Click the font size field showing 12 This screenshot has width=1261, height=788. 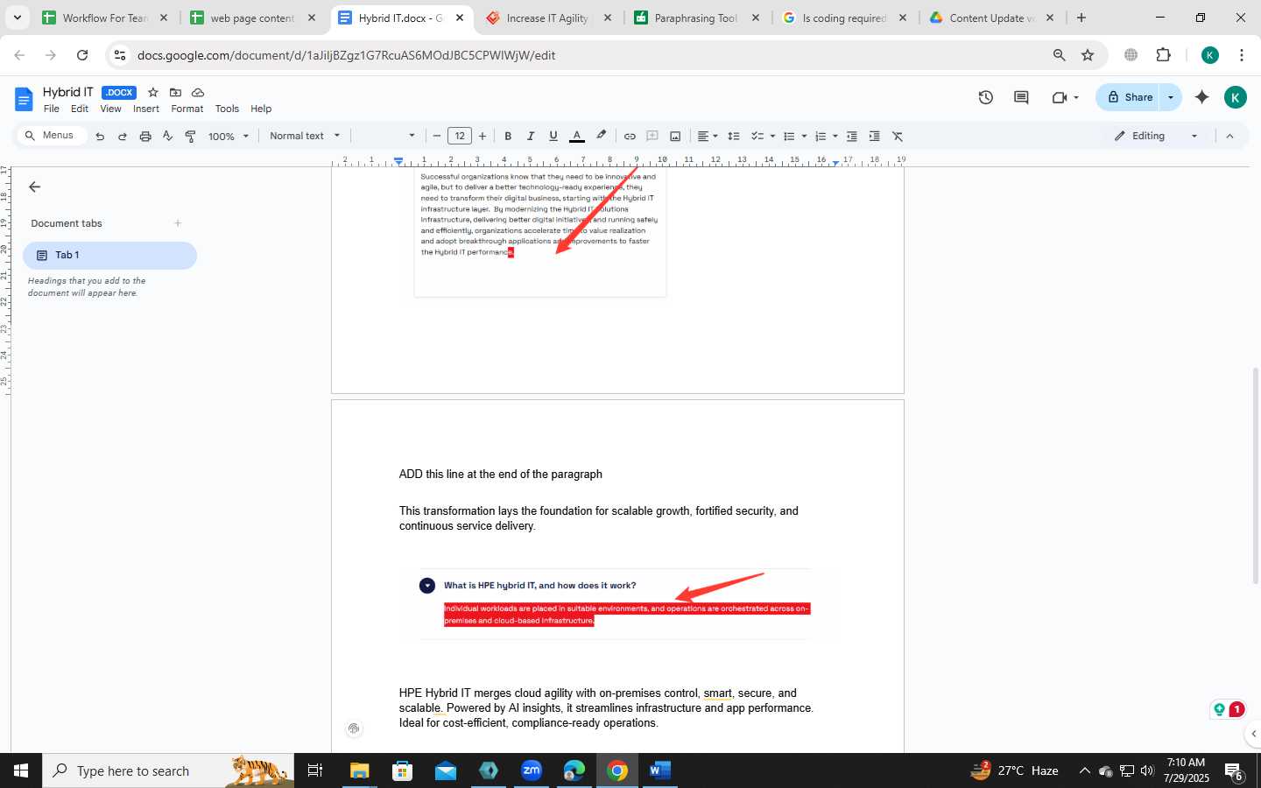click(460, 136)
